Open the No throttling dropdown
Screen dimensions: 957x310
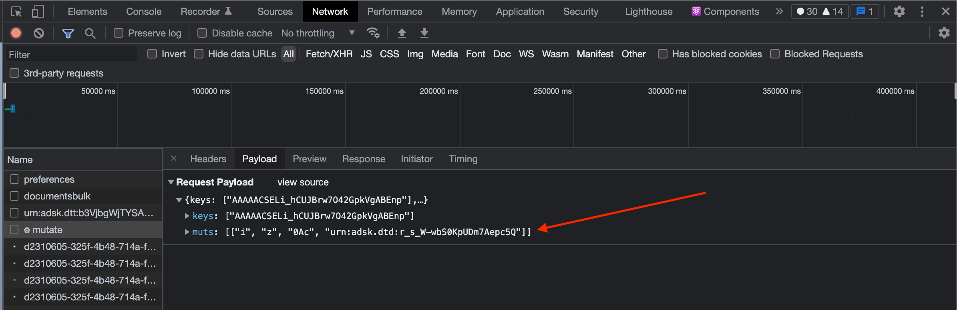[x=318, y=33]
